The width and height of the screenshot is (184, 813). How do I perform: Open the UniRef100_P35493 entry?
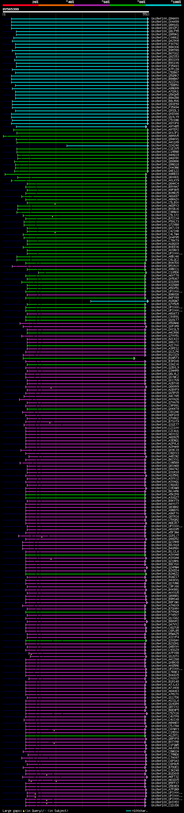165,66
